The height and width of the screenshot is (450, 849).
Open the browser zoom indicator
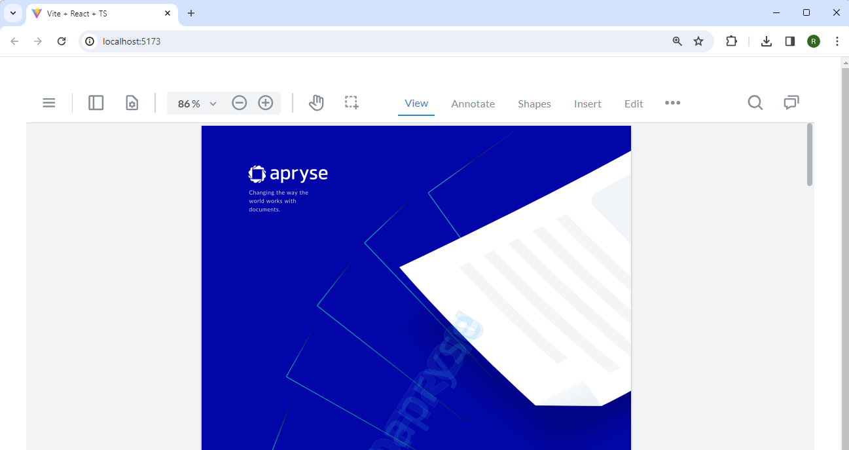(677, 41)
